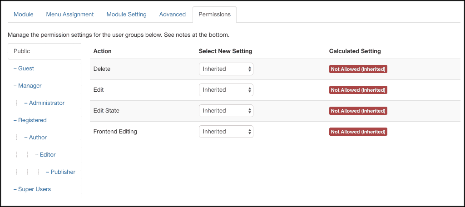Select the Manager user group

coord(30,86)
